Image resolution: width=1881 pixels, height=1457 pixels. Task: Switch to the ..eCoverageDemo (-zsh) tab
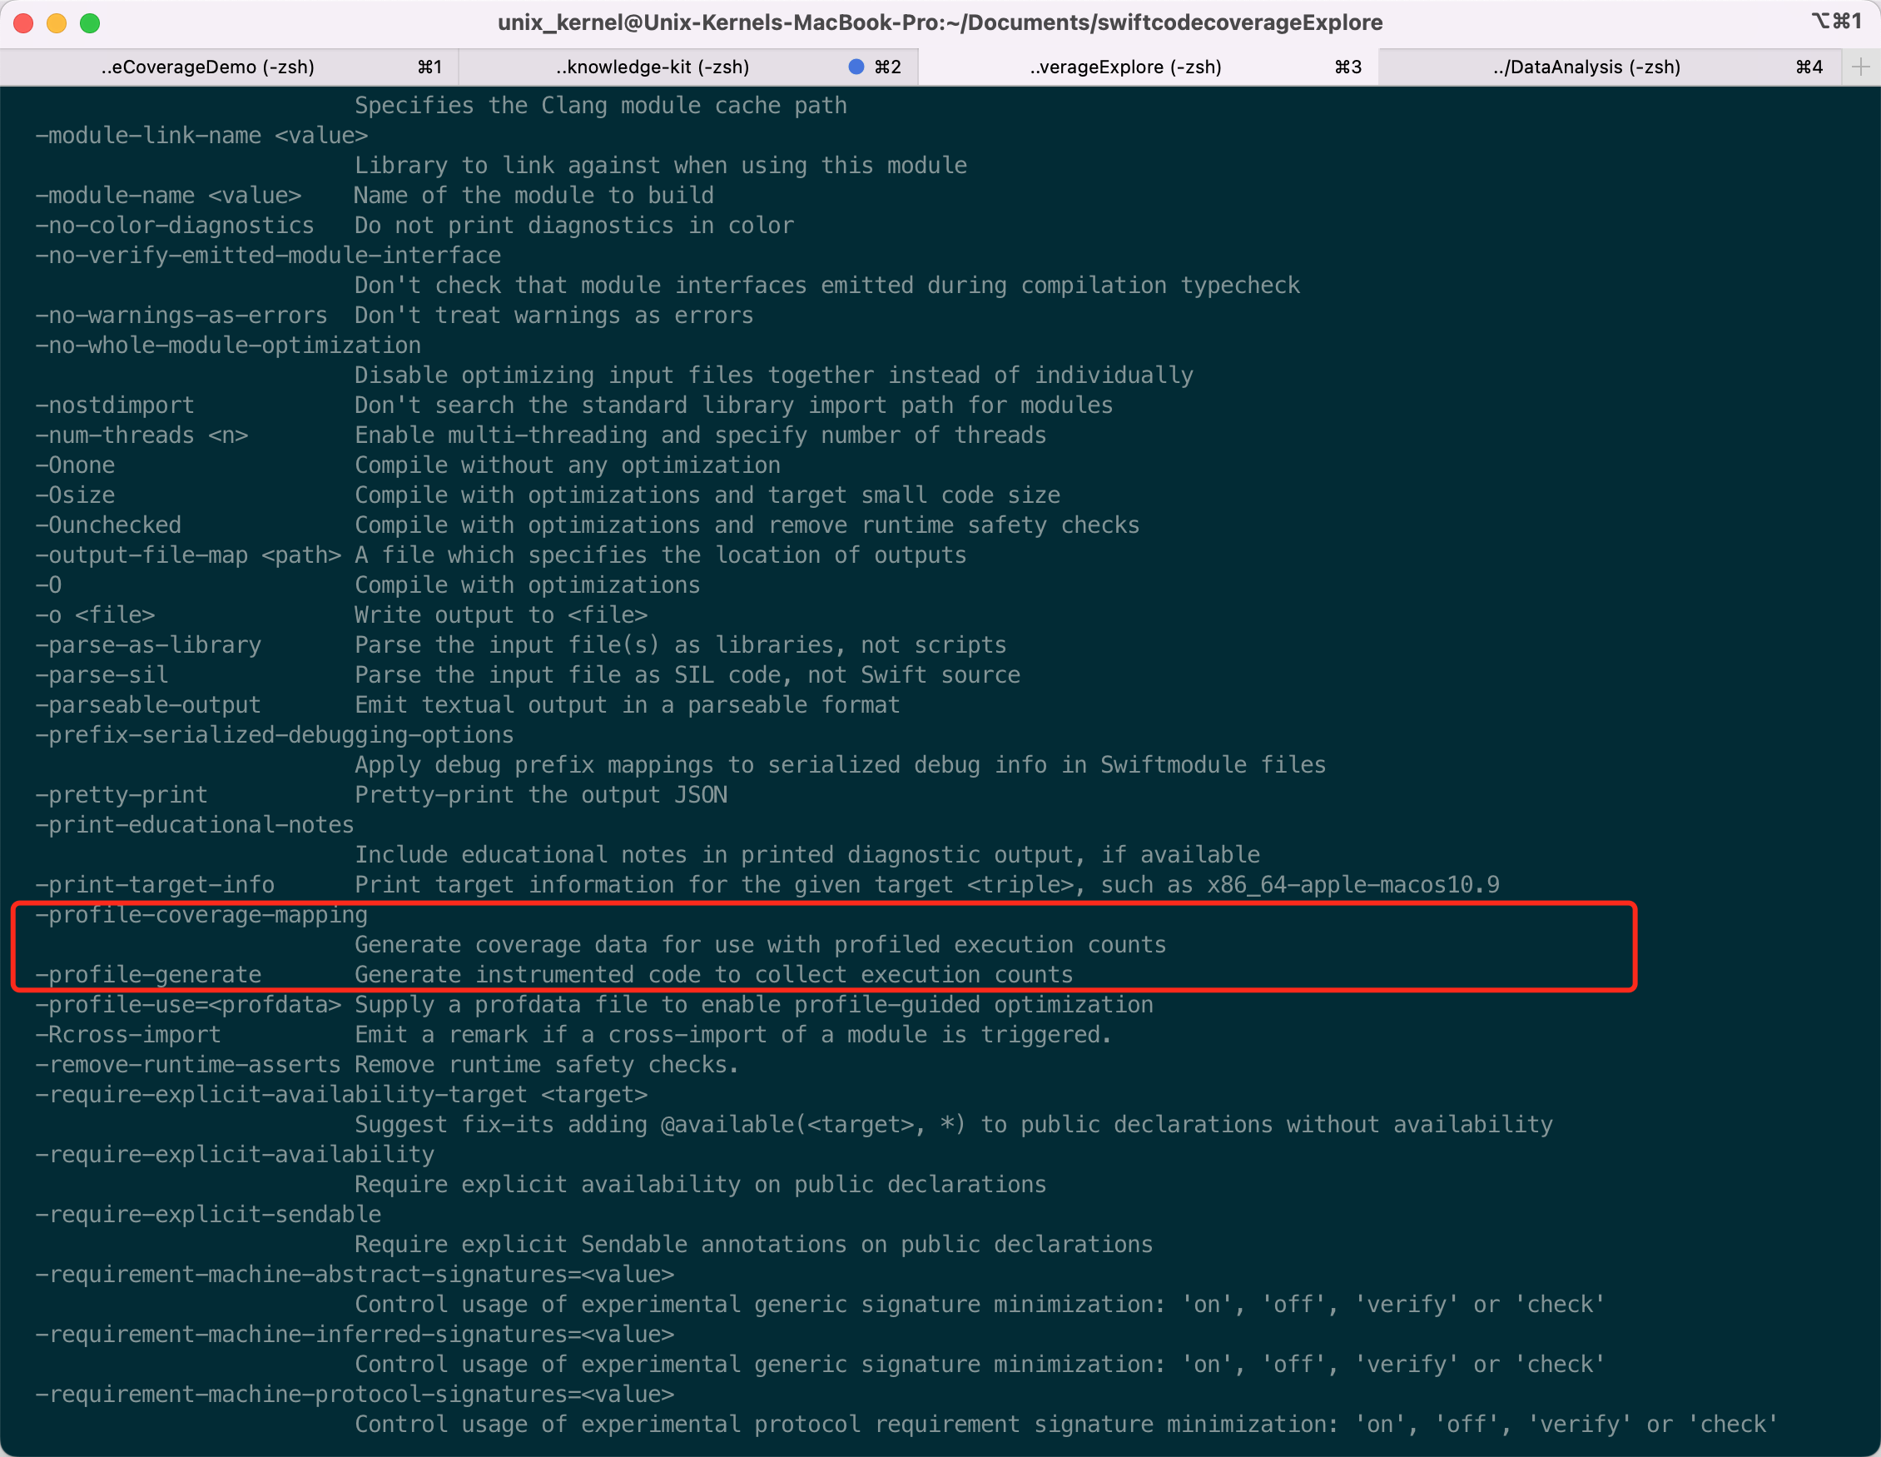[x=229, y=67]
